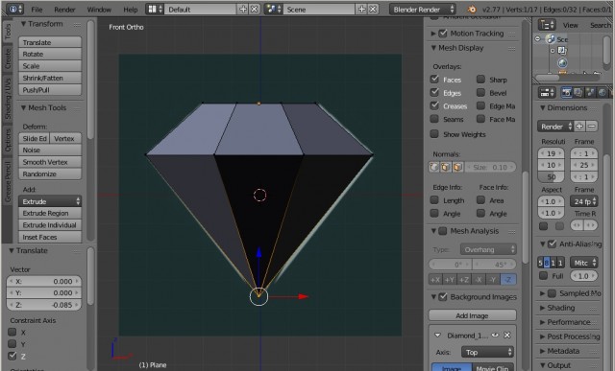Check the X constraint axis

12,332
